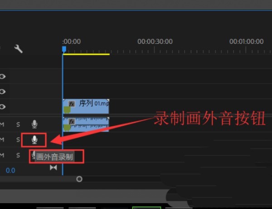The height and width of the screenshot is (209, 272).
Task: Click the fx badge on the audio clip
Action: coord(71,121)
